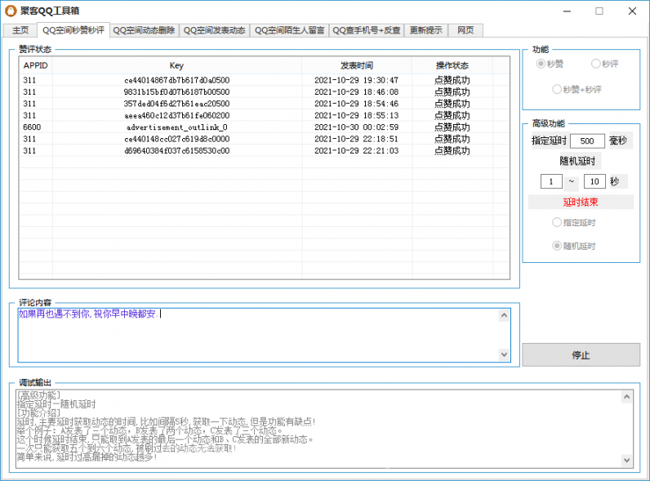
Task: Sort by the APPID column header
Action: point(36,65)
